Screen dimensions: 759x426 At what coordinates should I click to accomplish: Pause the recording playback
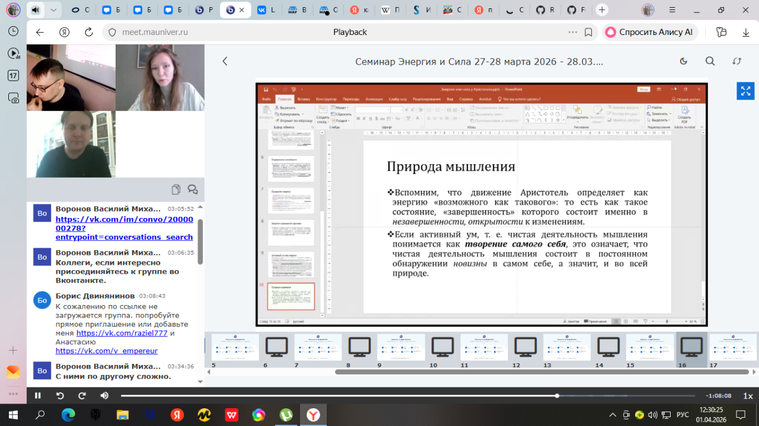(x=38, y=396)
